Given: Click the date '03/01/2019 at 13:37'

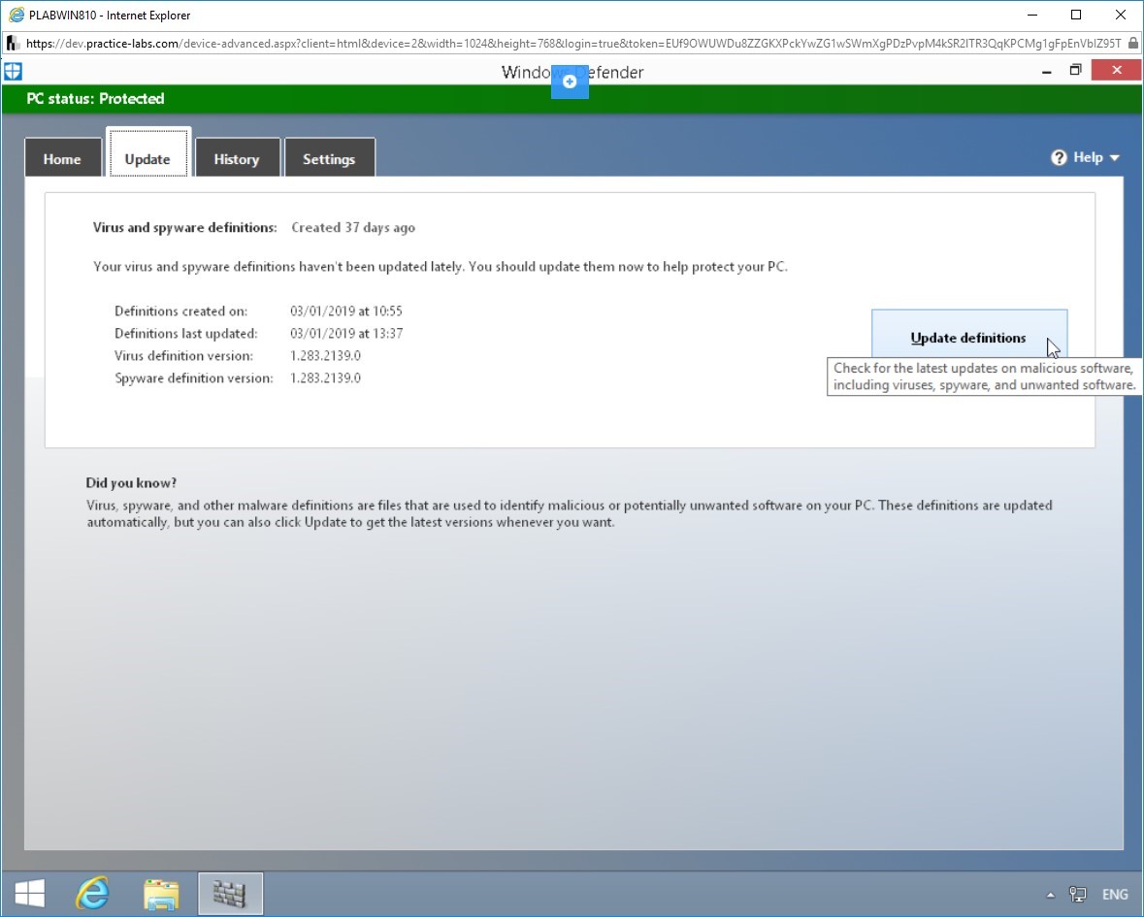Looking at the screenshot, I should (x=346, y=334).
